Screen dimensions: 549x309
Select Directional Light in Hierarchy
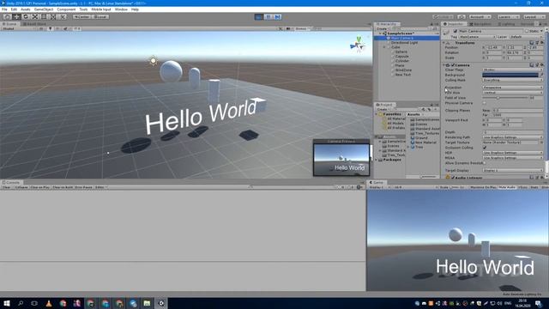[404, 42]
